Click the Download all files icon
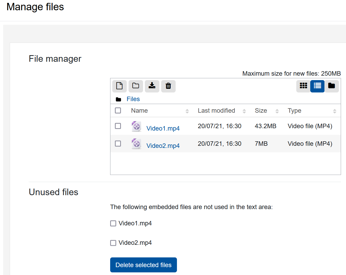This screenshot has height=275, width=346. [152, 86]
